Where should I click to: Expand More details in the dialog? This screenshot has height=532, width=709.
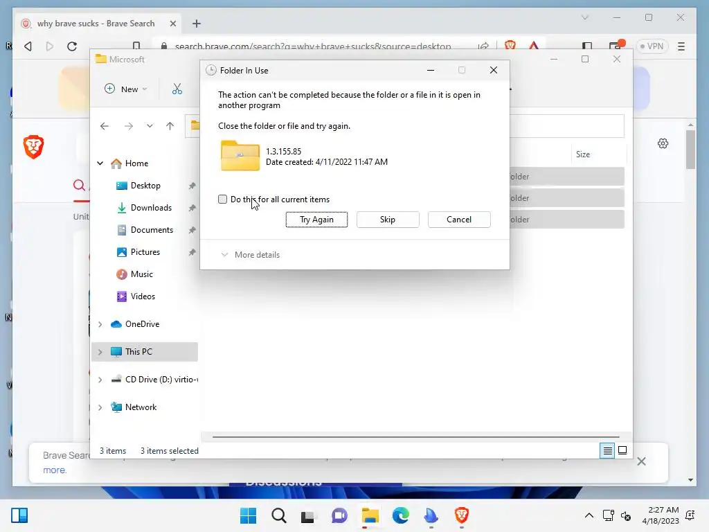(250, 255)
